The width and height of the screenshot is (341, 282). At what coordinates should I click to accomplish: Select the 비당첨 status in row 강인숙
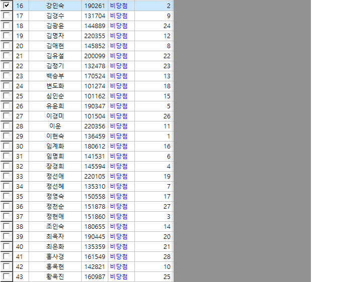coord(119,6)
